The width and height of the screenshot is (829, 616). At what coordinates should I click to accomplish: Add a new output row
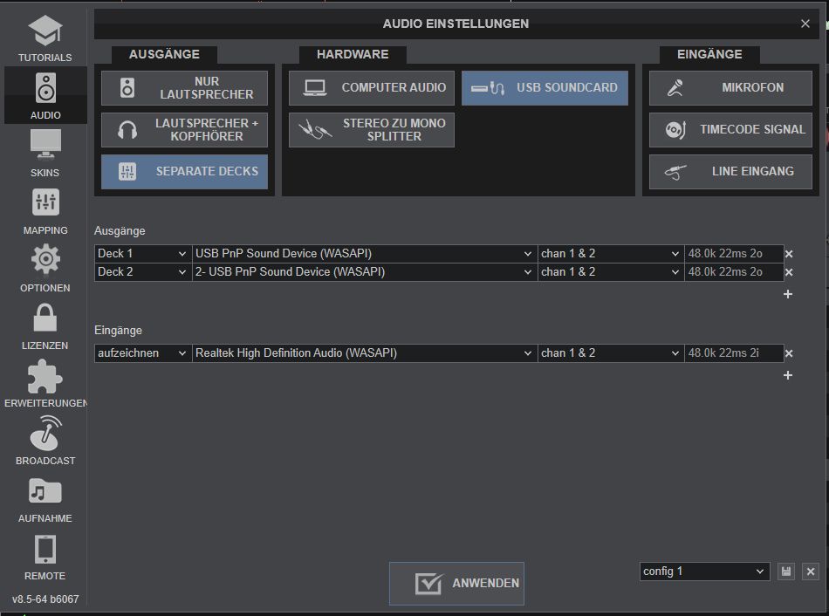coord(788,294)
